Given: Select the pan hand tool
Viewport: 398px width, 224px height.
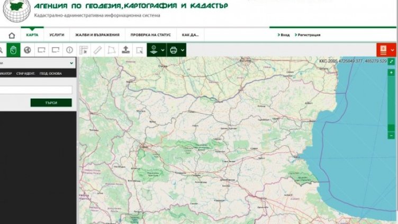Looking at the screenshot, I should (x=13, y=50).
